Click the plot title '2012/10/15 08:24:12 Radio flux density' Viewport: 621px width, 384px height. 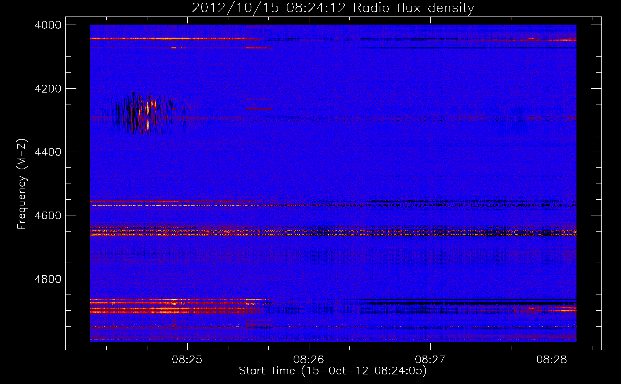click(333, 8)
